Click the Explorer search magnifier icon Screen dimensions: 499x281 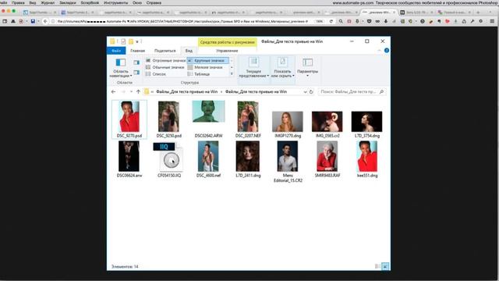click(x=381, y=92)
